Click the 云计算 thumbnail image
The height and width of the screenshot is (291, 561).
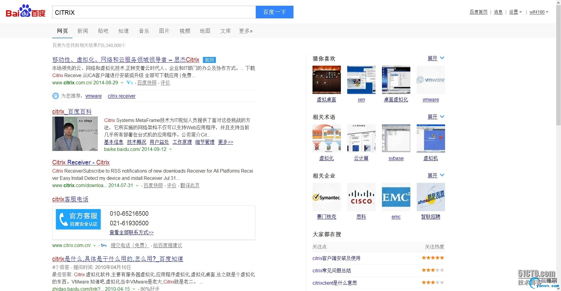tap(361, 138)
